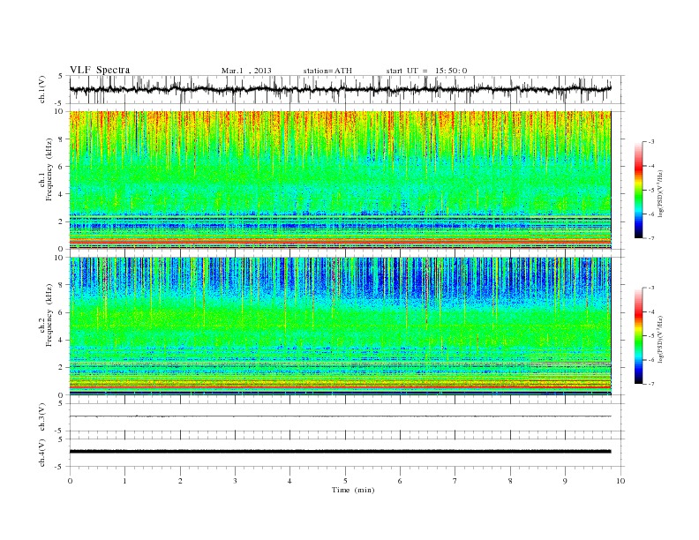
Task: Click the ch.2 colorbar "log(PSD)(V²/Hz)" label
Action: click(x=660, y=339)
